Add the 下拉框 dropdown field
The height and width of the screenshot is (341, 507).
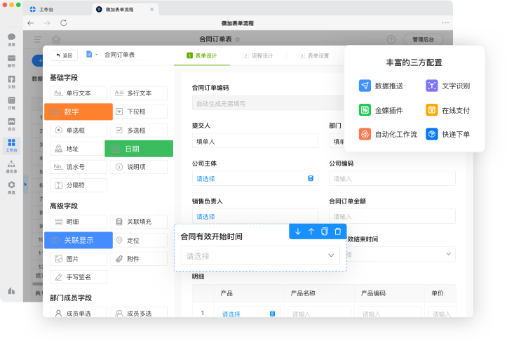(139, 112)
